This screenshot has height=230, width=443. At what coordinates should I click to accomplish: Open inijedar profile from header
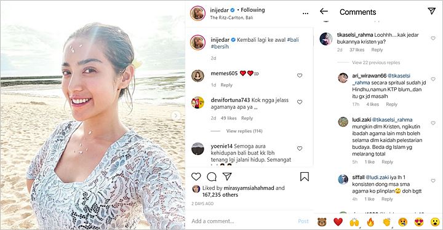tap(219, 10)
